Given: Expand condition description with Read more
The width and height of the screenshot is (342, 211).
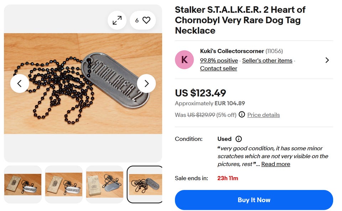Looking at the screenshot, I should pyautogui.click(x=276, y=164).
